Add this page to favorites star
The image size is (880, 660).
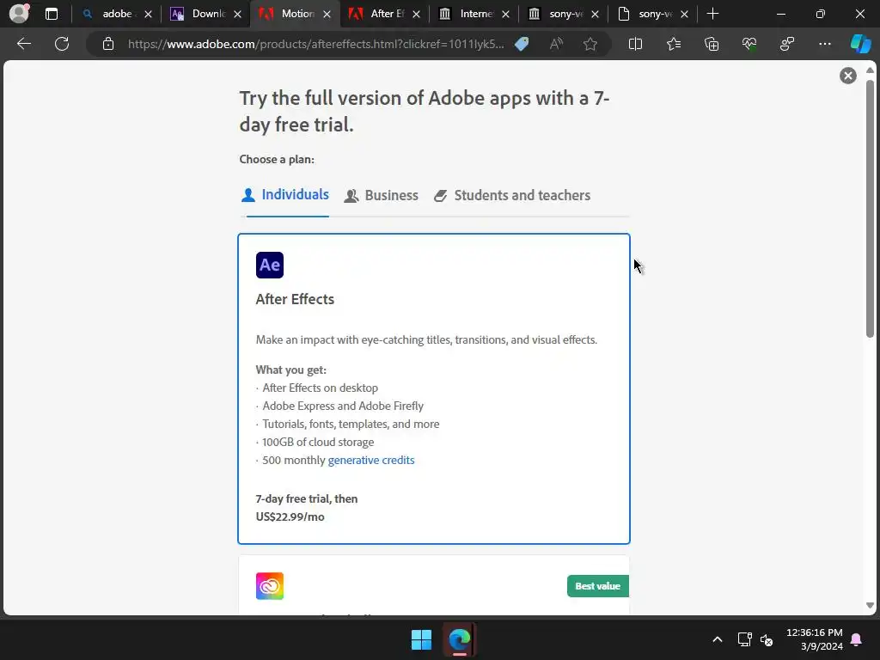point(590,44)
